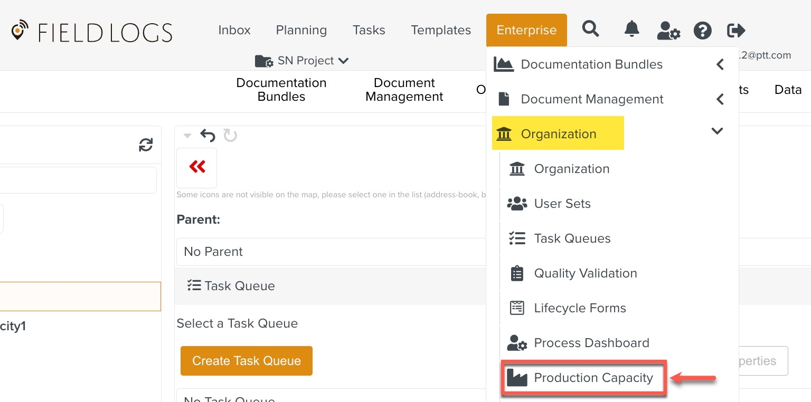Click the help question mark icon
Viewport: 811px width, 402px height.
click(702, 31)
